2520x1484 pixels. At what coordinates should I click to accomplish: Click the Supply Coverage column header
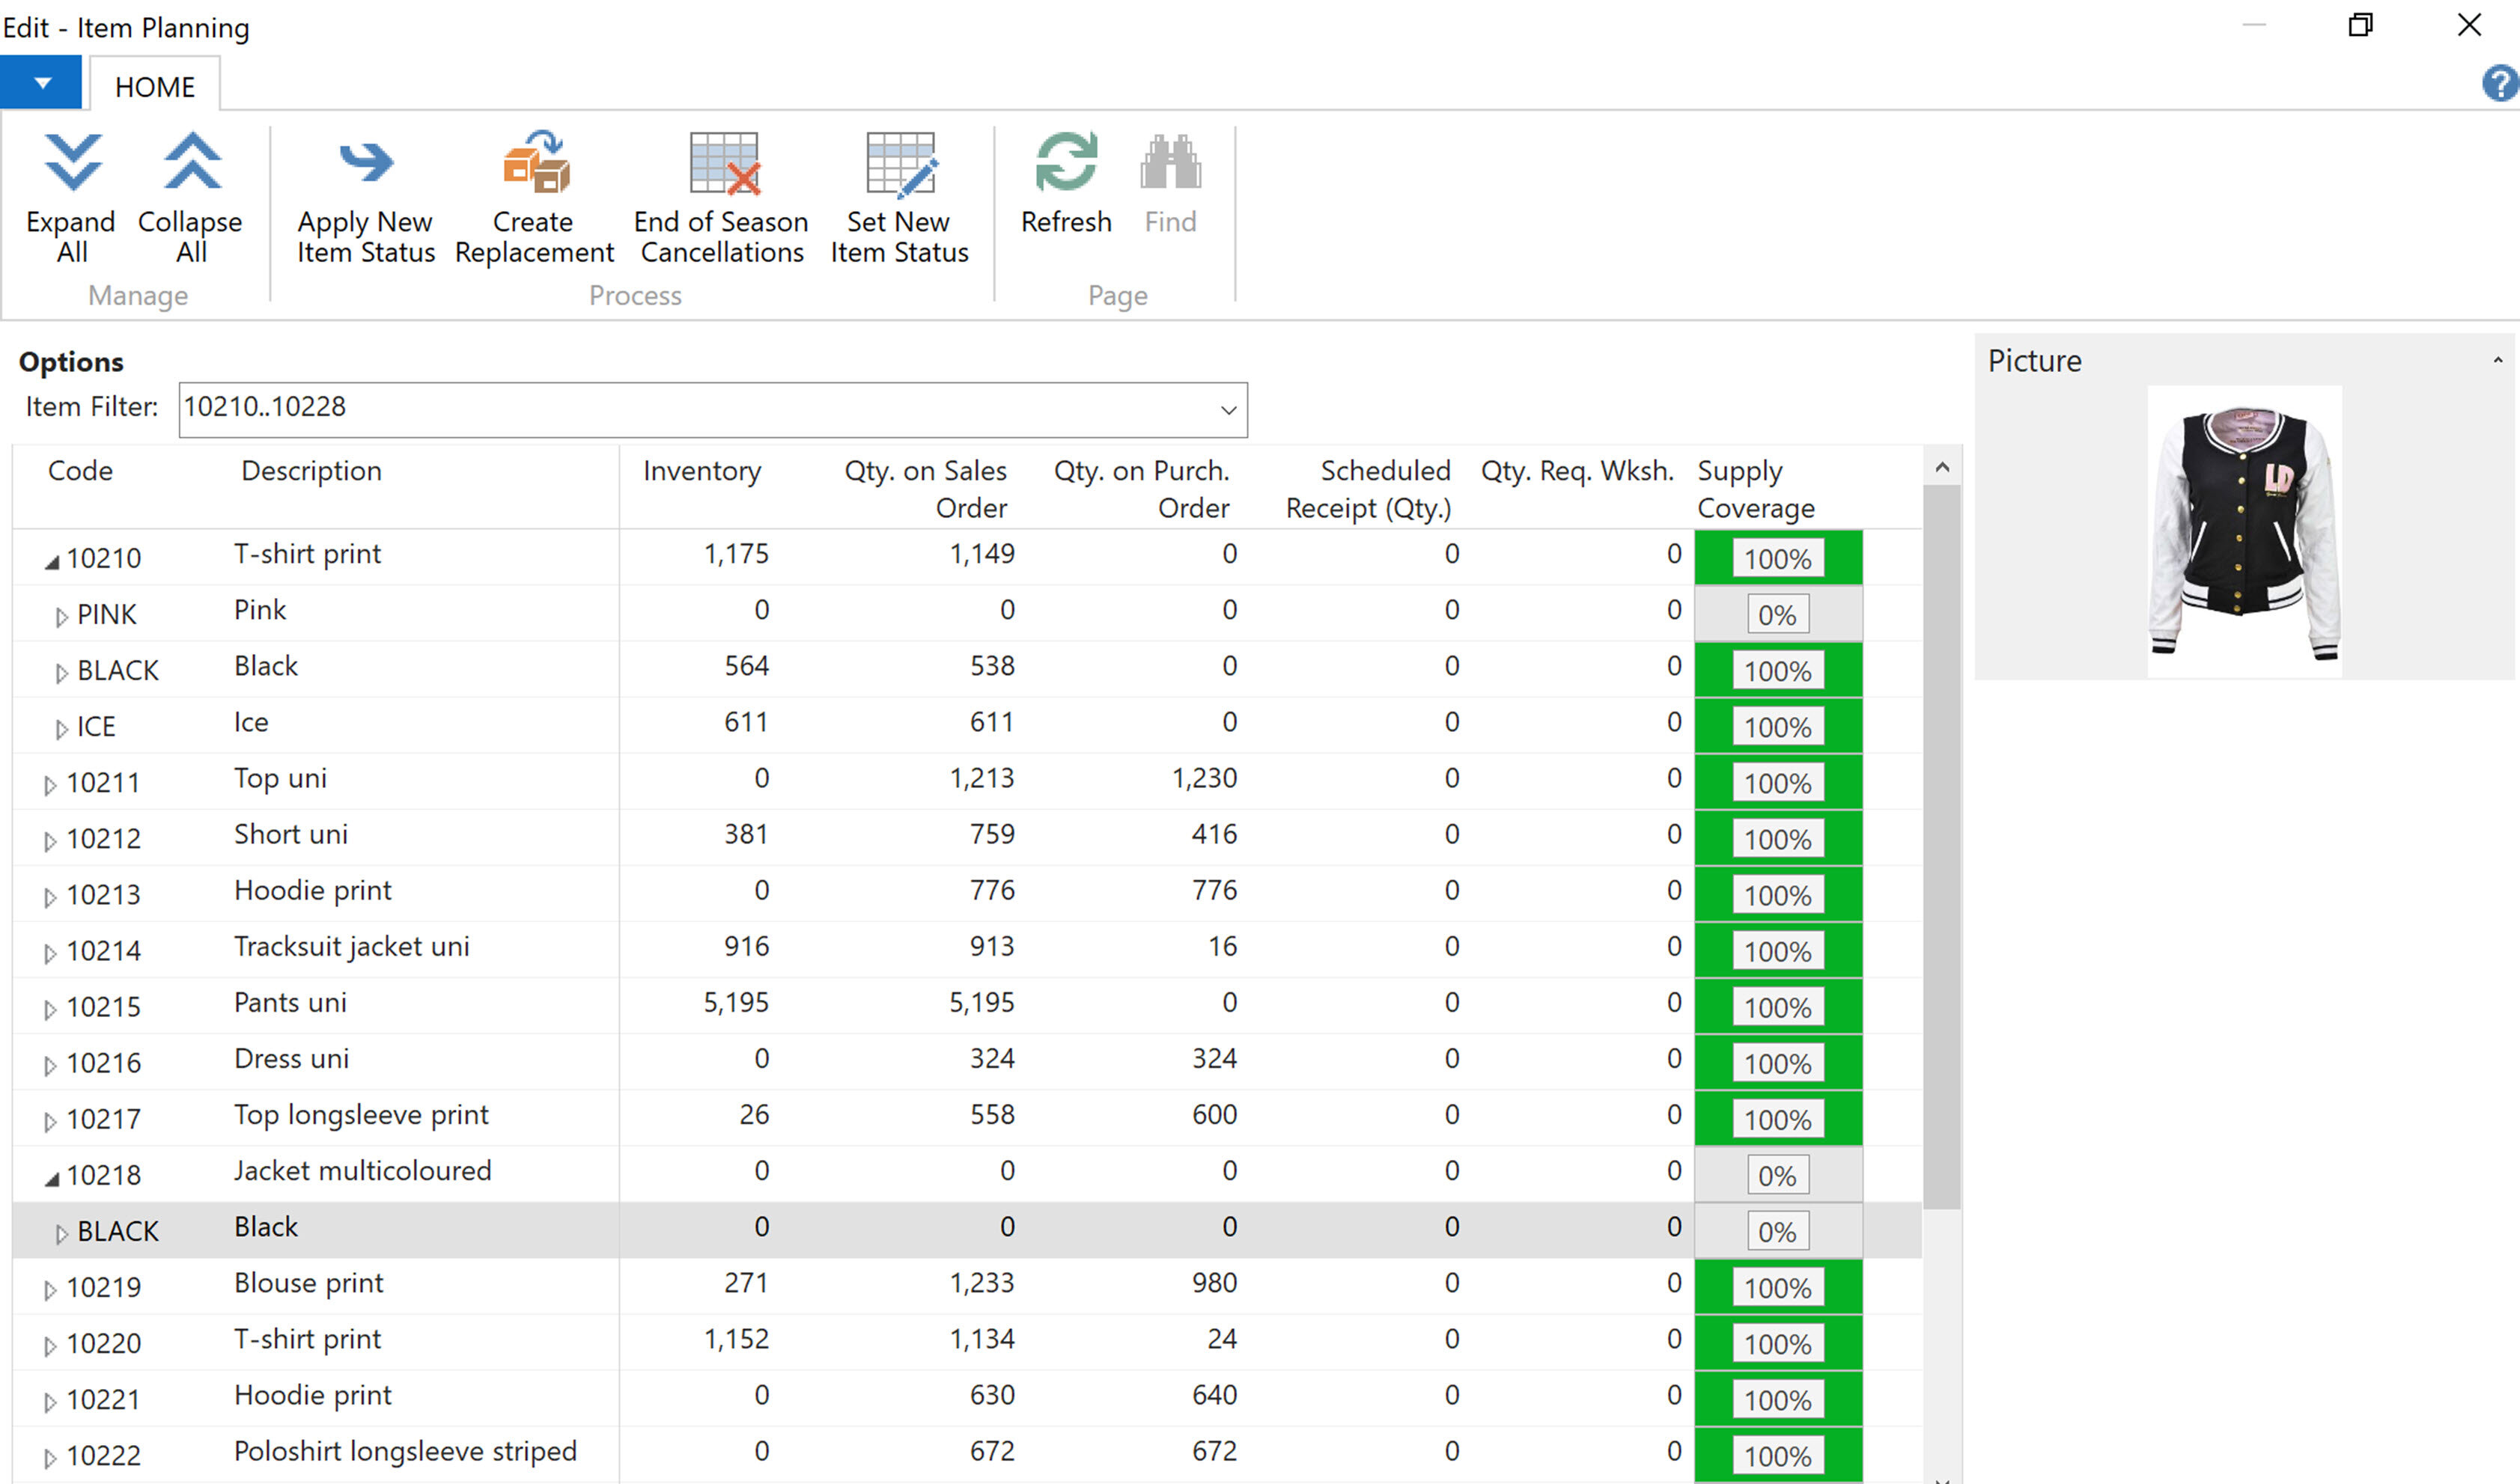[x=1755, y=489]
